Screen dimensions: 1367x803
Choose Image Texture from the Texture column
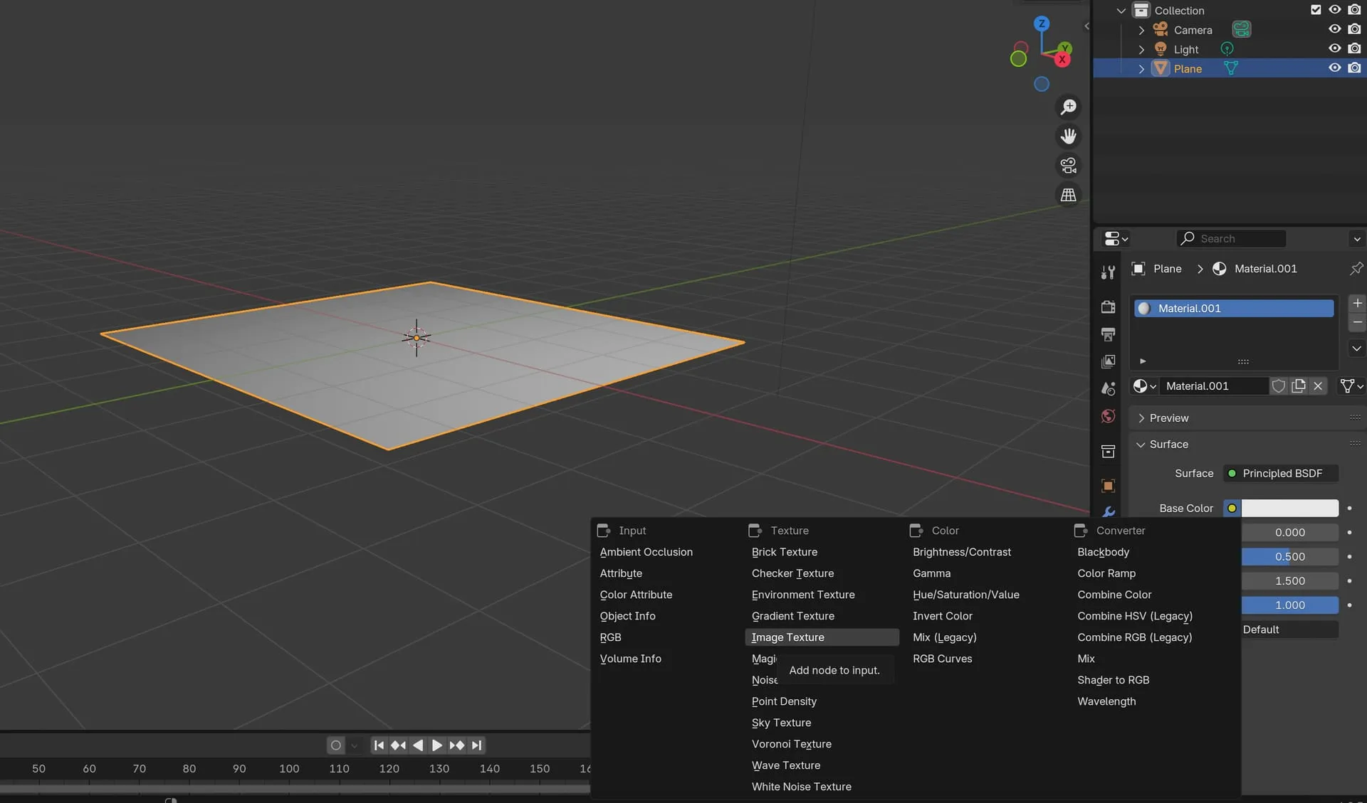[x=787, y=637]
